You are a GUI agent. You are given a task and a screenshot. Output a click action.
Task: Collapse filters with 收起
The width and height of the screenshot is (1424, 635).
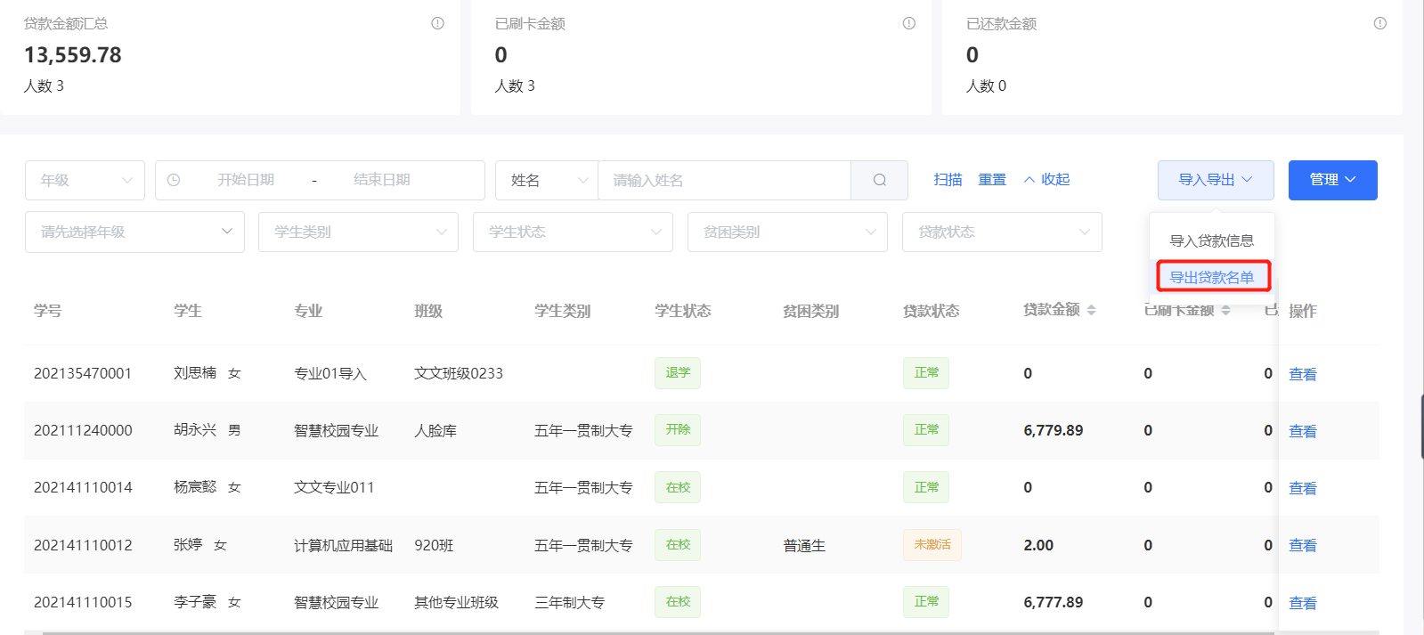click(1046, 179)
